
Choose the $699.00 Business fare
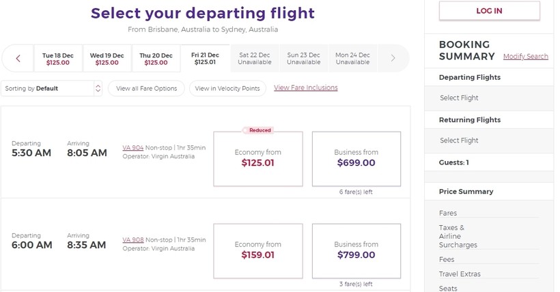(356, 158)
